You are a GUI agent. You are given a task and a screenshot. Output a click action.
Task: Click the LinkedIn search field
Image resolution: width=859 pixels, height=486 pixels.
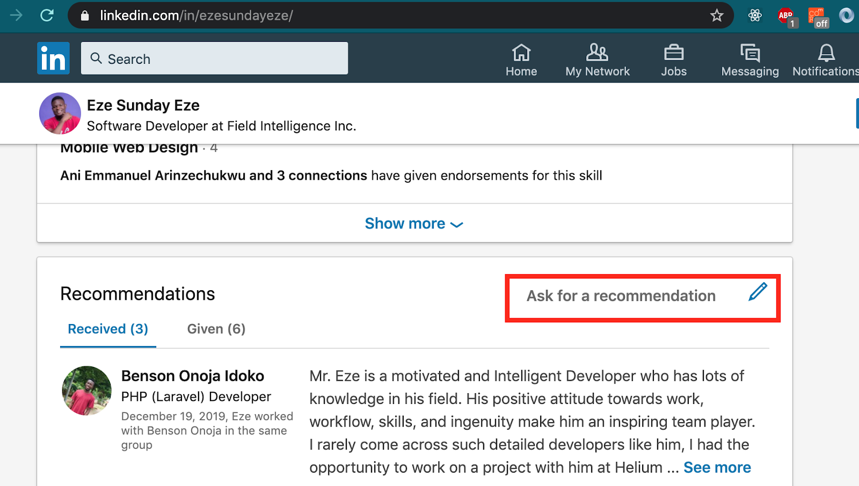215,58
